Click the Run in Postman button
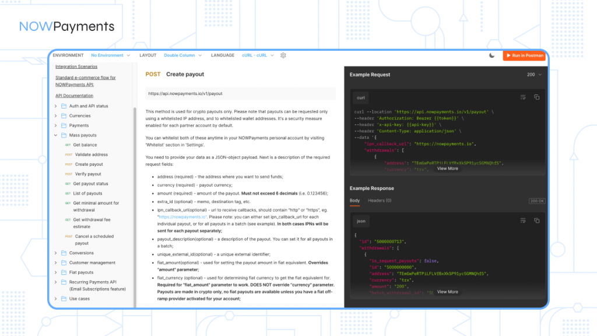 pos(524,55)
